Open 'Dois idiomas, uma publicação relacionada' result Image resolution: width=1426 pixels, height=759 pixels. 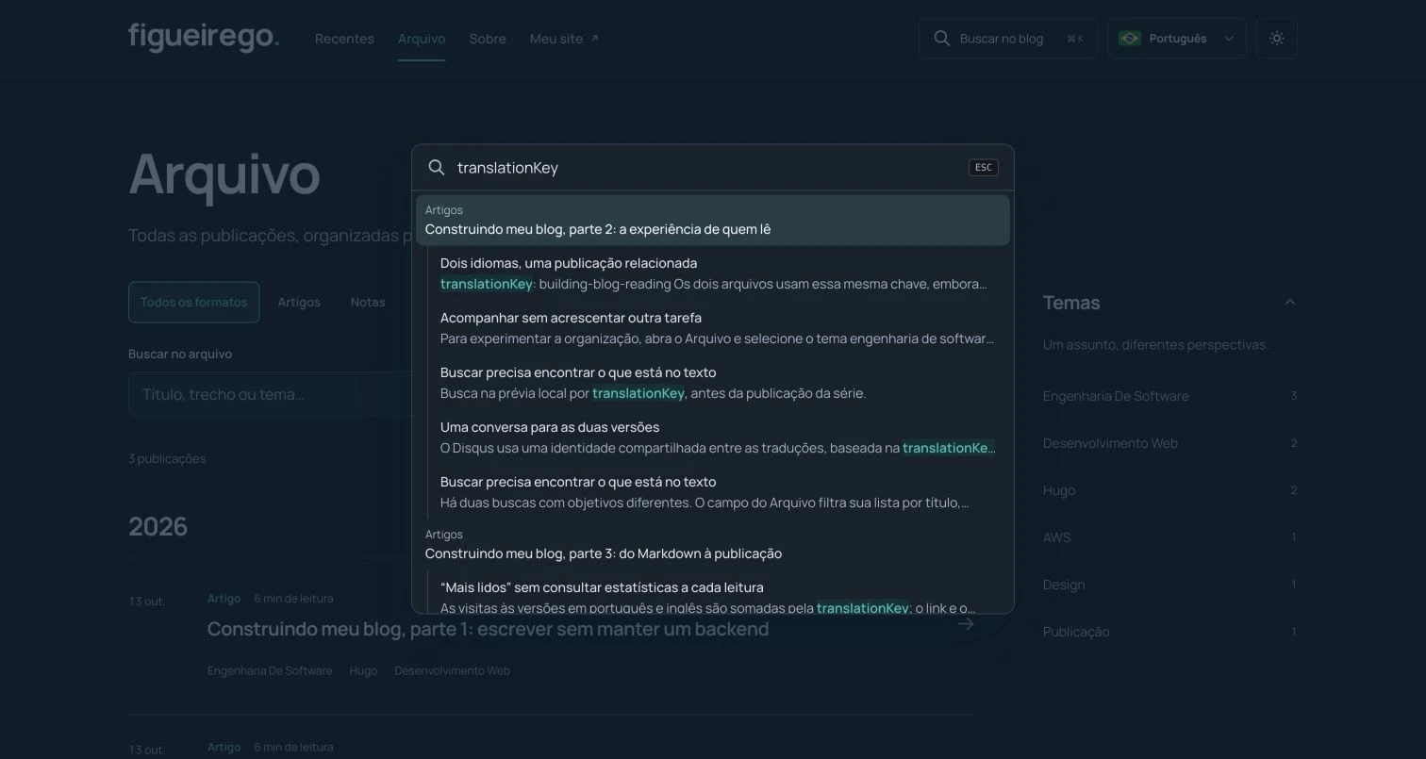pyautogui.click(x=713, y=273)
